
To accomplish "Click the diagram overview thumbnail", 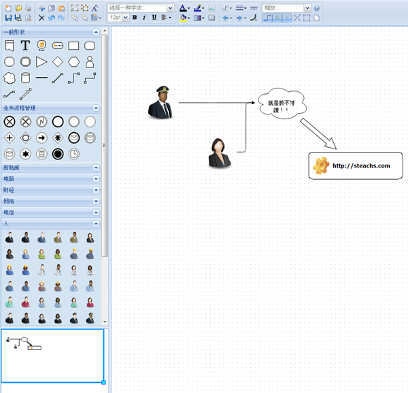I will click(x=52, y=356).
